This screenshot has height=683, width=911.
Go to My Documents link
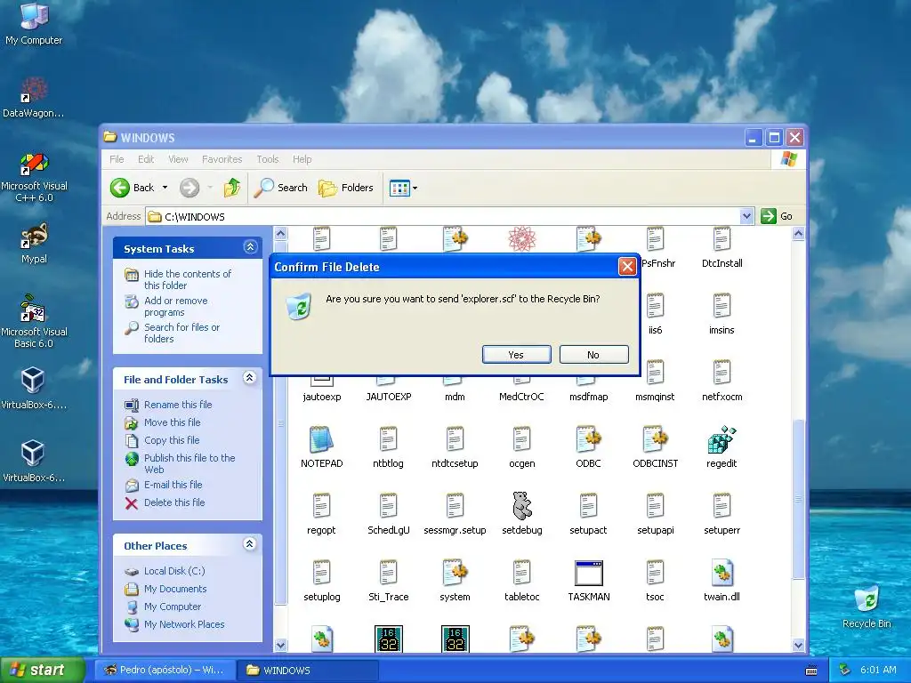click(175, 589)
